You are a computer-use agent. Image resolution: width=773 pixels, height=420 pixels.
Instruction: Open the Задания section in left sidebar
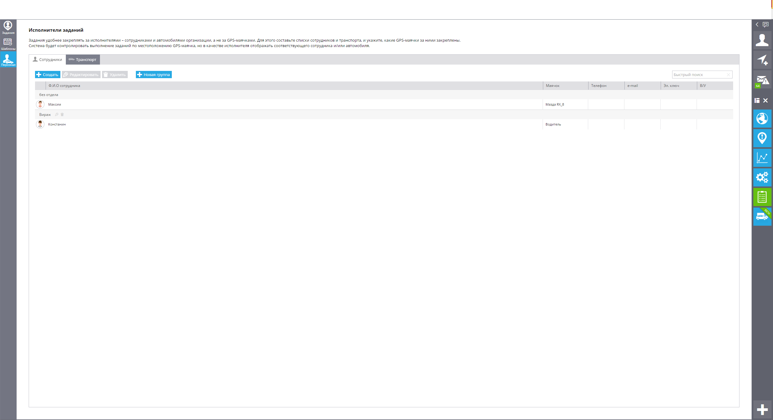click(8, 27)
